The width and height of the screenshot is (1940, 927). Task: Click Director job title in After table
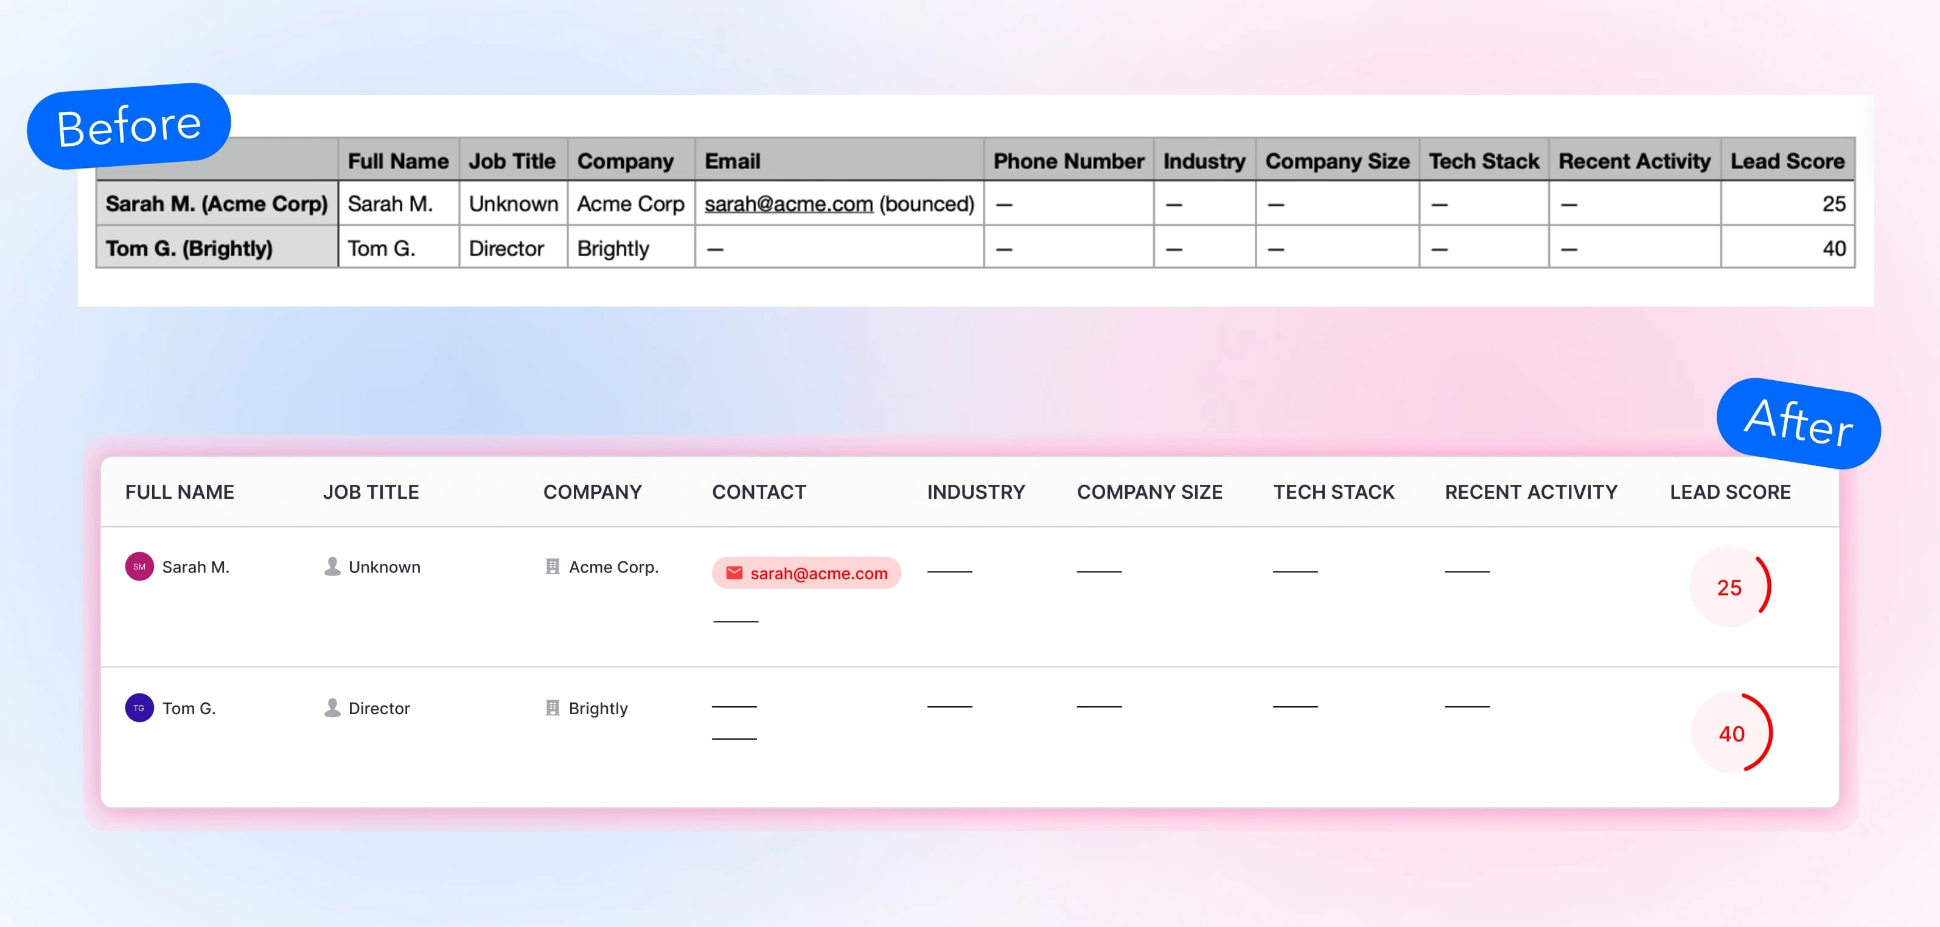coord(380,709)
